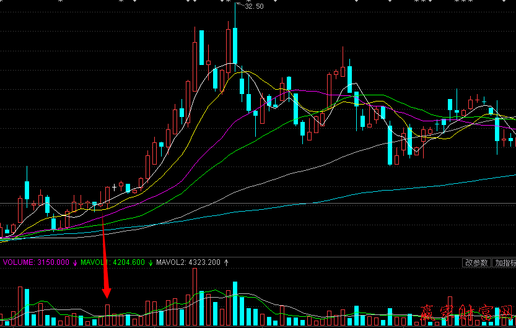Click the 加指标 button
The image size is (516, 328).
504,262
